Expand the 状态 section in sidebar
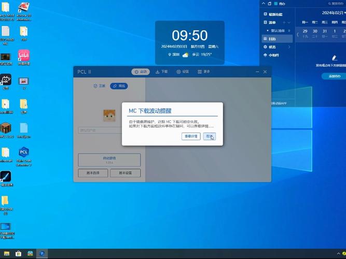 [x=289, y=47]
